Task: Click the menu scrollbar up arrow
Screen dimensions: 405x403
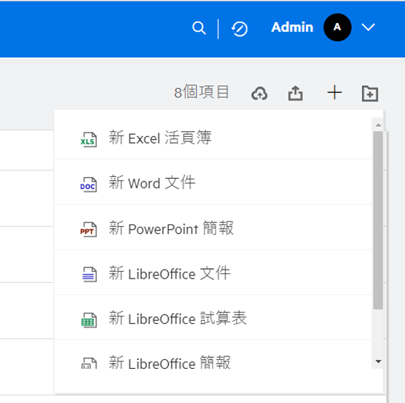Action: [378, 125]
